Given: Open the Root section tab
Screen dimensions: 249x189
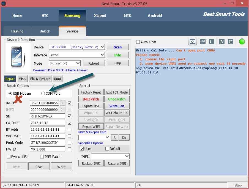Looking at the screenshot, I should click(58, 79).
